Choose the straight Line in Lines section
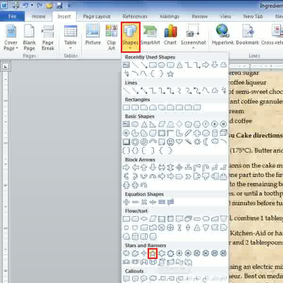 click(126, 91)
